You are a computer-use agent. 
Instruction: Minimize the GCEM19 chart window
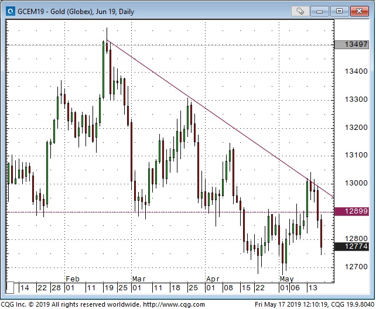(x=319, y=11)
